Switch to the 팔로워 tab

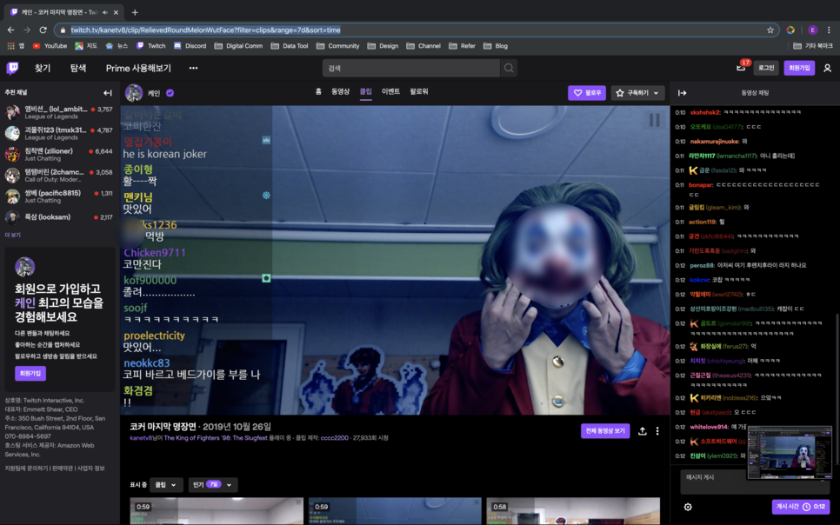pos(419,91)
